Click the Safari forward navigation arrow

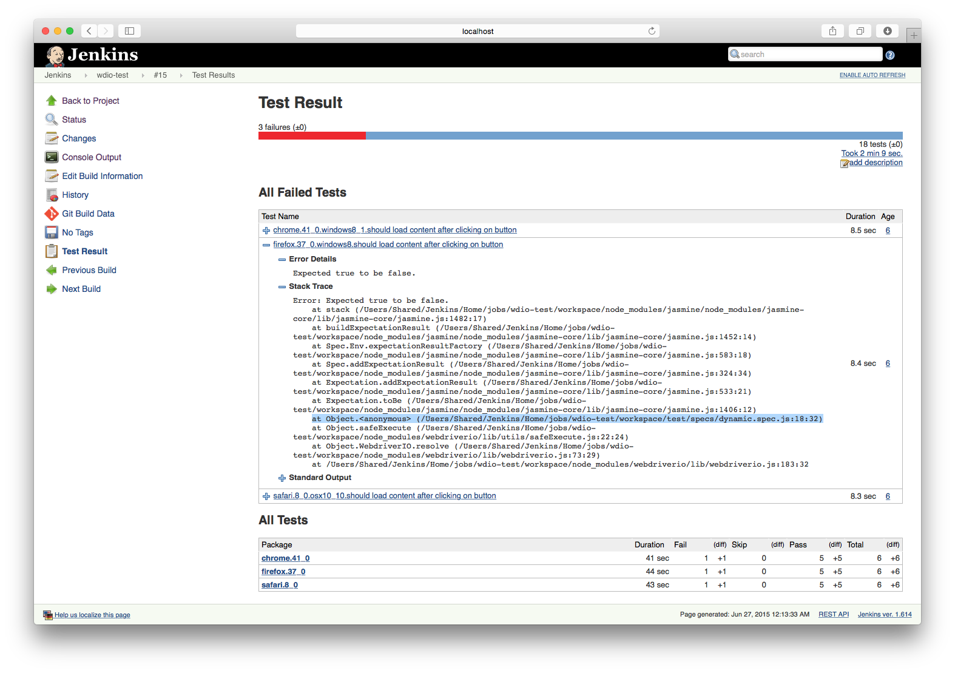click(106, 31)
